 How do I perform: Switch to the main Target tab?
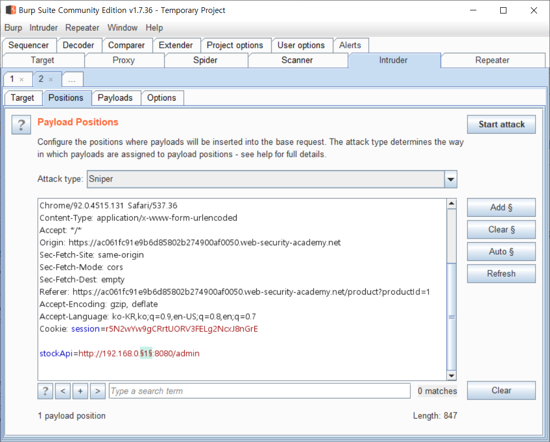click(43, 60)
